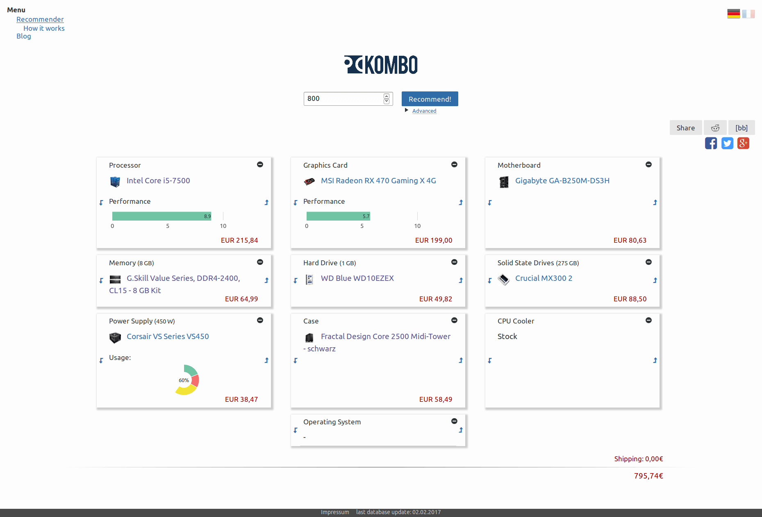
Task: Downgrade Solid State Drive with down arrow
Action: point(490,280)
